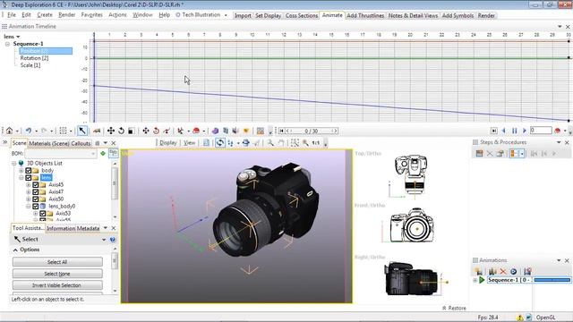573x322 pixels.
Task: Click the yellow warning icon in the status bar
Action: (x=520, y=318)
